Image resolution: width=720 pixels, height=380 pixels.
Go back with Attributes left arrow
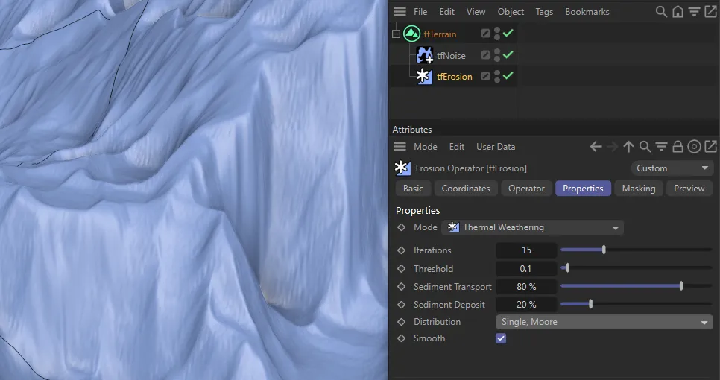(x=596, y=146)
